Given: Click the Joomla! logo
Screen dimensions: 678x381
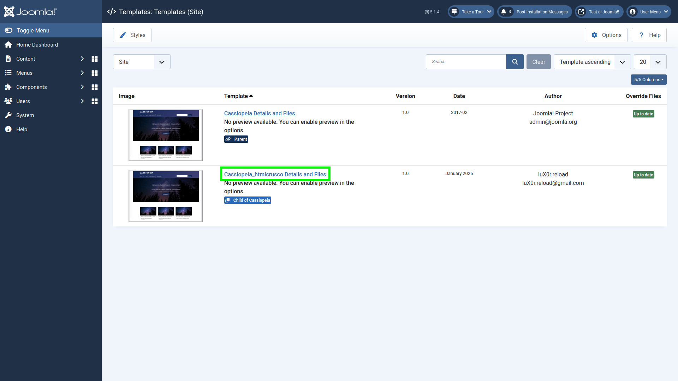Looking at the screenshot, I should 30,12.
